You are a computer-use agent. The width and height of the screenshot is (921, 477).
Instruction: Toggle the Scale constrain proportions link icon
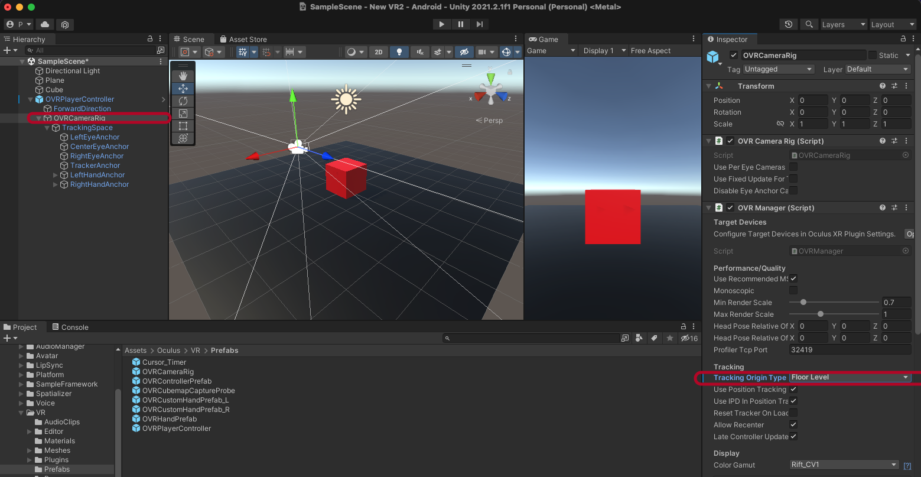point(780,124)
